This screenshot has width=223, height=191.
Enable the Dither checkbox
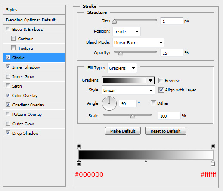coord(153,103)
